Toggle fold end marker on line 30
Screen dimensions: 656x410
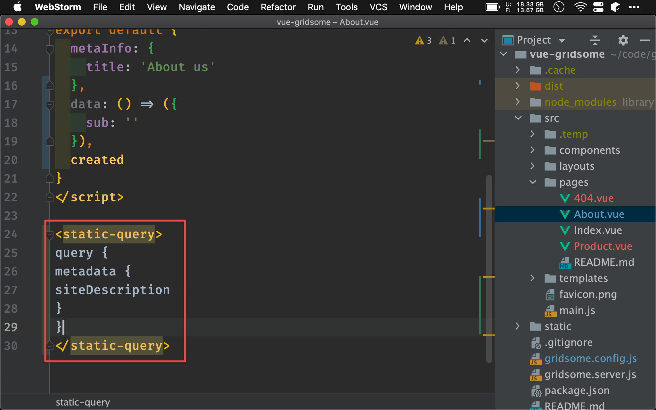(x=49, y=345)
